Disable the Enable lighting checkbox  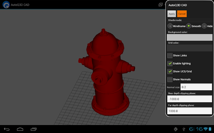[x=170, y=64]
